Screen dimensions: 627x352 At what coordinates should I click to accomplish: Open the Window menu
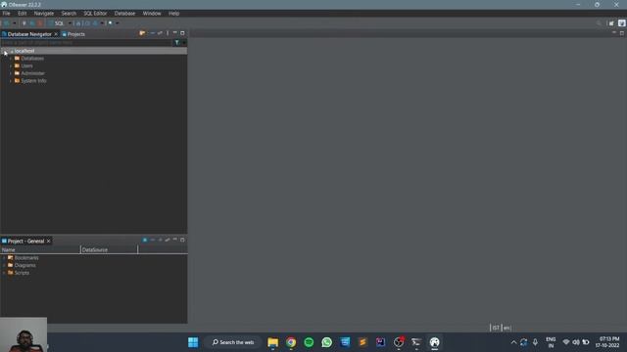(152, 13)
